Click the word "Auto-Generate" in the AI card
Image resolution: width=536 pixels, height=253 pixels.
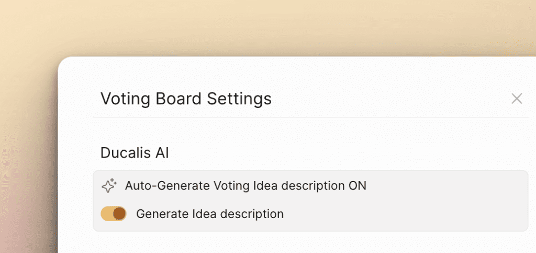point(167,186)
